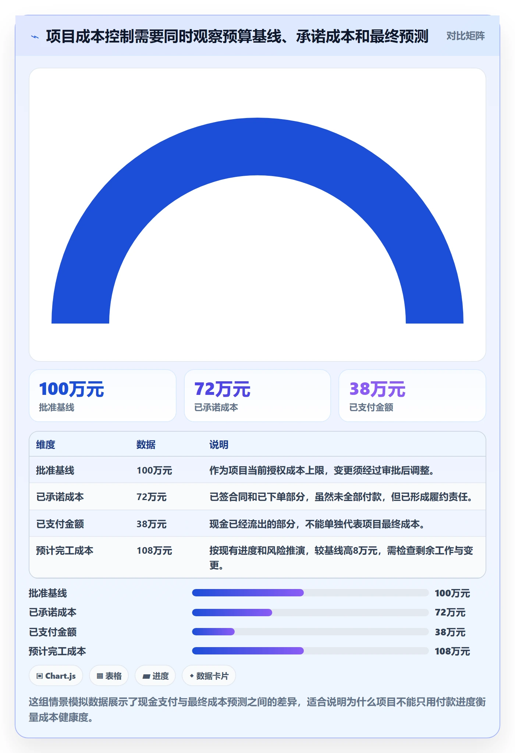Click the square icon in Chart.js chip
Image resolution: width=515 pixels, height=753 pixels.
40,676
